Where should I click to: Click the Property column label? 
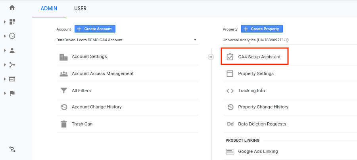(230, 29)
